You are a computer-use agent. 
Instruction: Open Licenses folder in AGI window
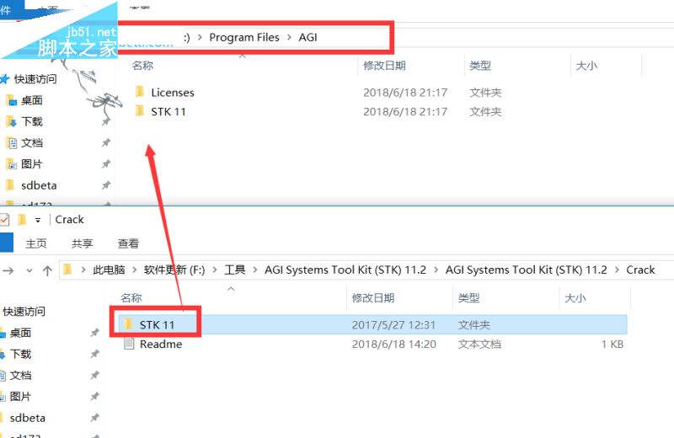tap(173, 93)
